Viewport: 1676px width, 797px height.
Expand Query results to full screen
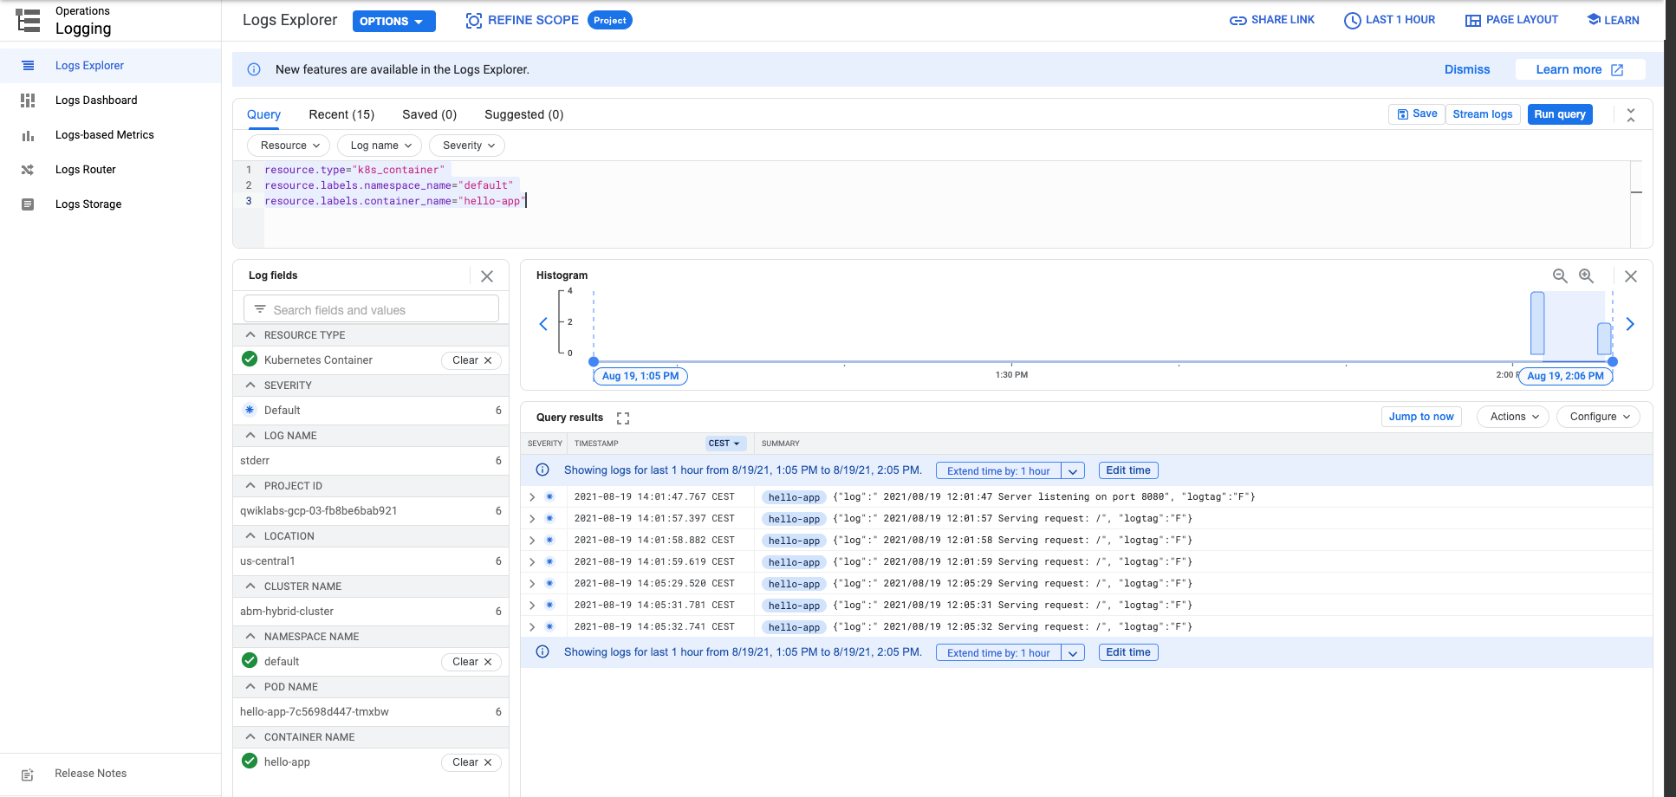[x=623, y=418]
